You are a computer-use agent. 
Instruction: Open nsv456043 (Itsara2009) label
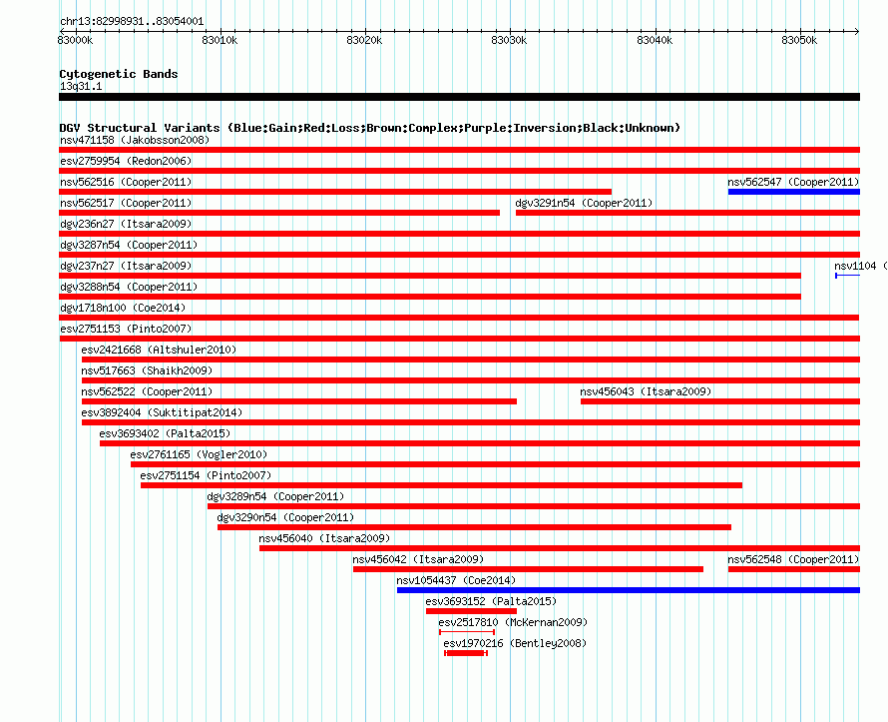pyautogui.click(x=646, y=391)
